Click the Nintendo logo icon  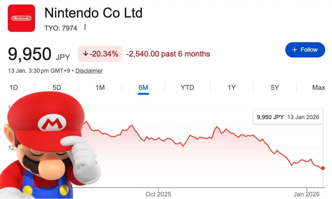21,18
